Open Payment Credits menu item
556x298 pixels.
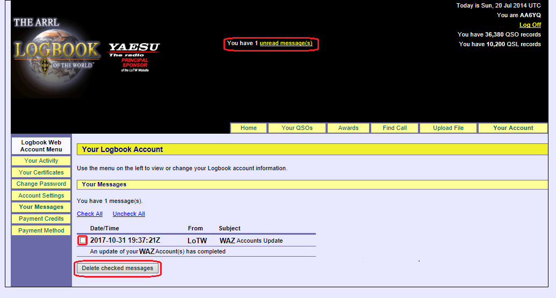pyautogui.click(x=41, y=219)
